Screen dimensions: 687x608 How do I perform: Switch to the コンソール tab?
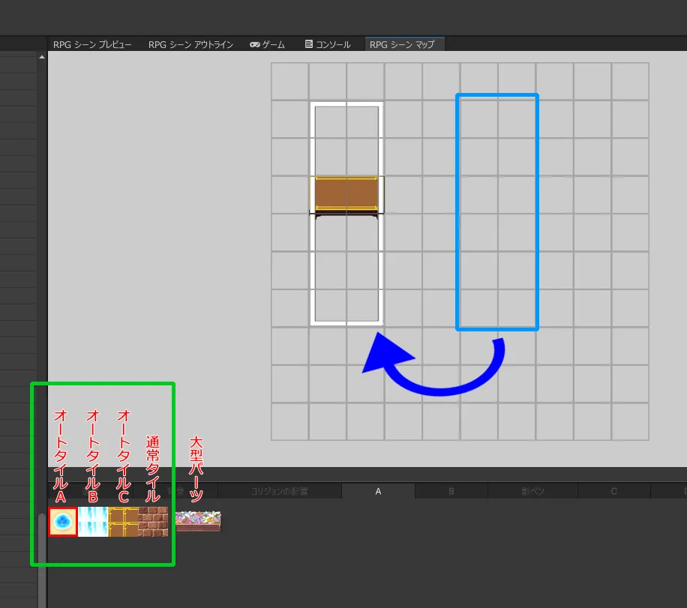[x=328, y=45]
